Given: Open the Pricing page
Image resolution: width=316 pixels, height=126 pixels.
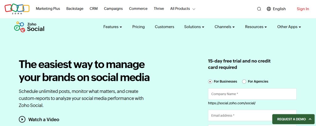Looking at the screenshot, I should click(x=139, y=27).
